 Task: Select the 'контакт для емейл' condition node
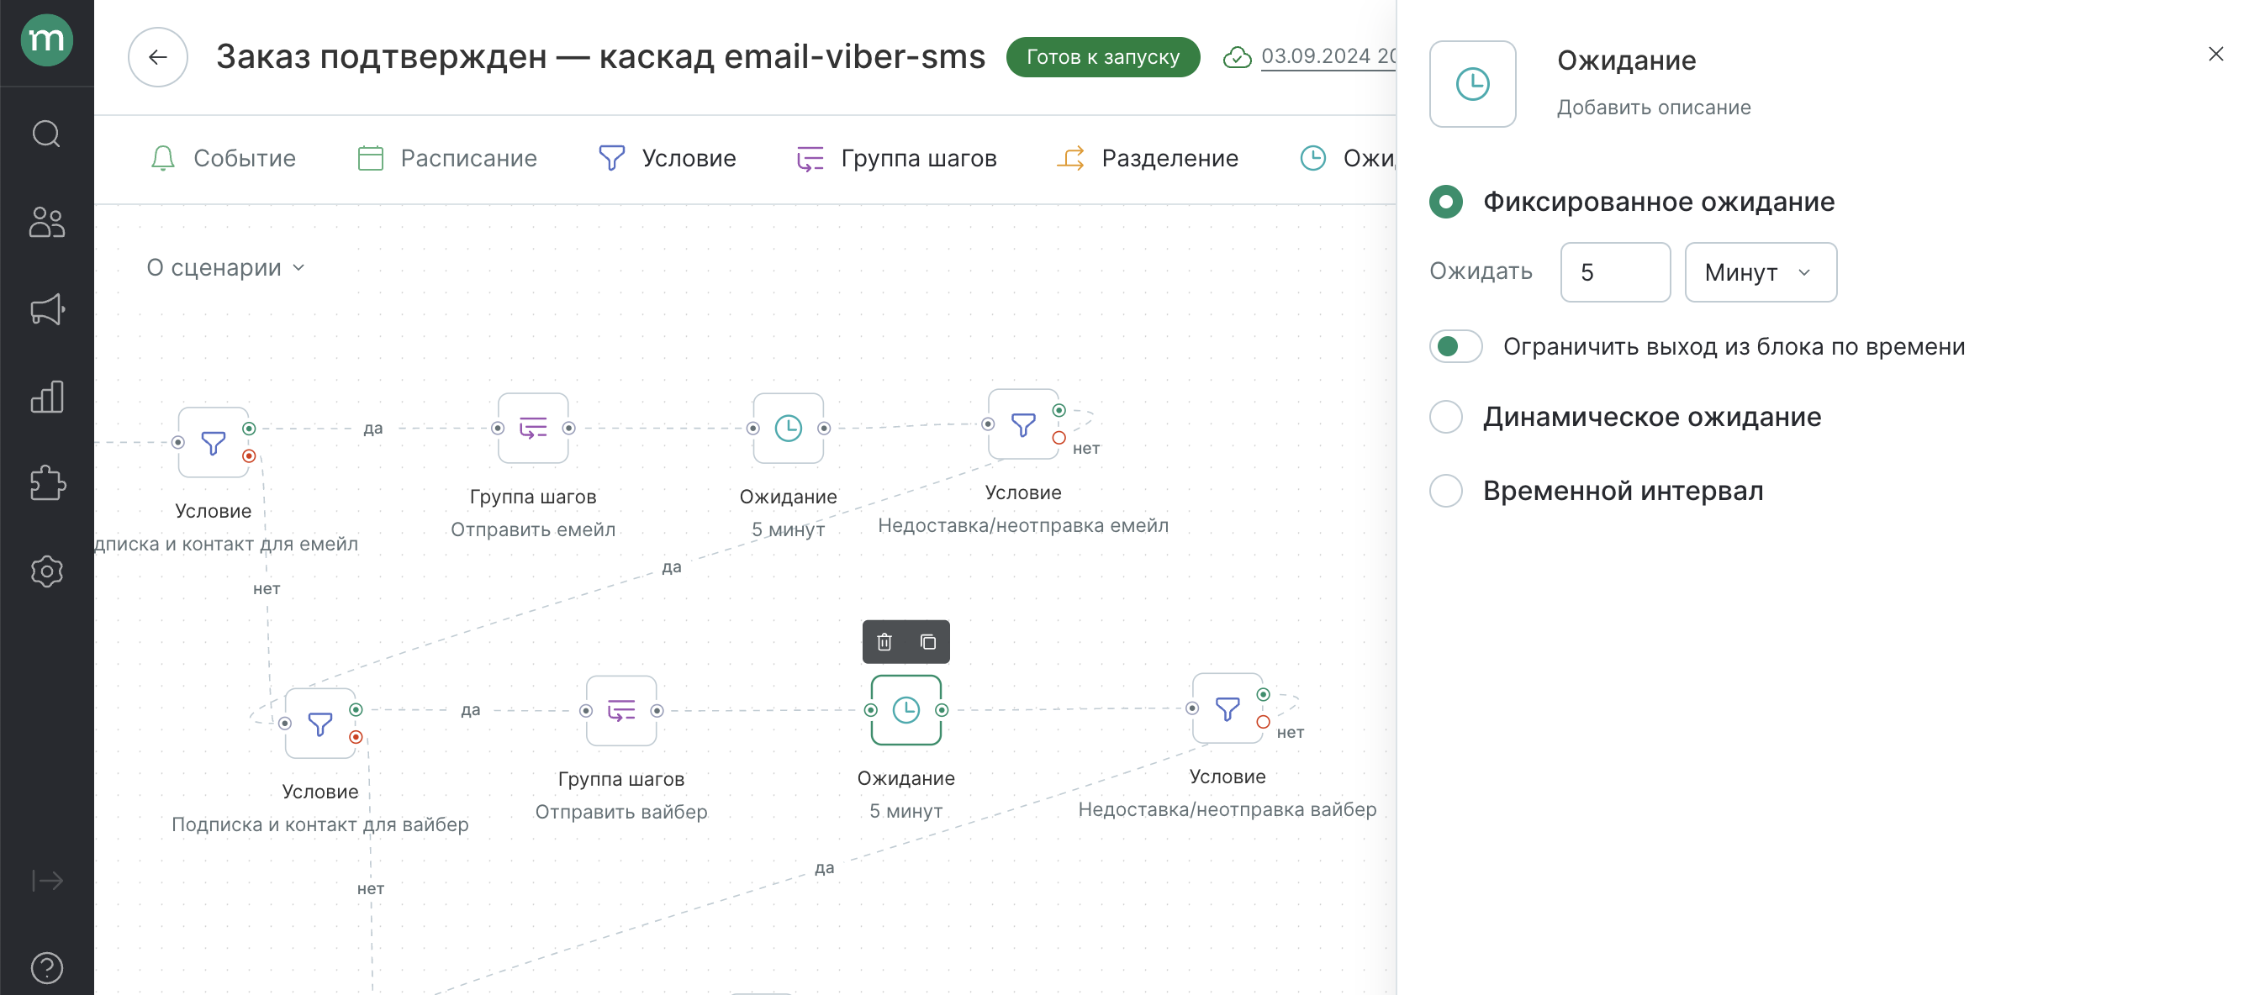tap(213, 442)
